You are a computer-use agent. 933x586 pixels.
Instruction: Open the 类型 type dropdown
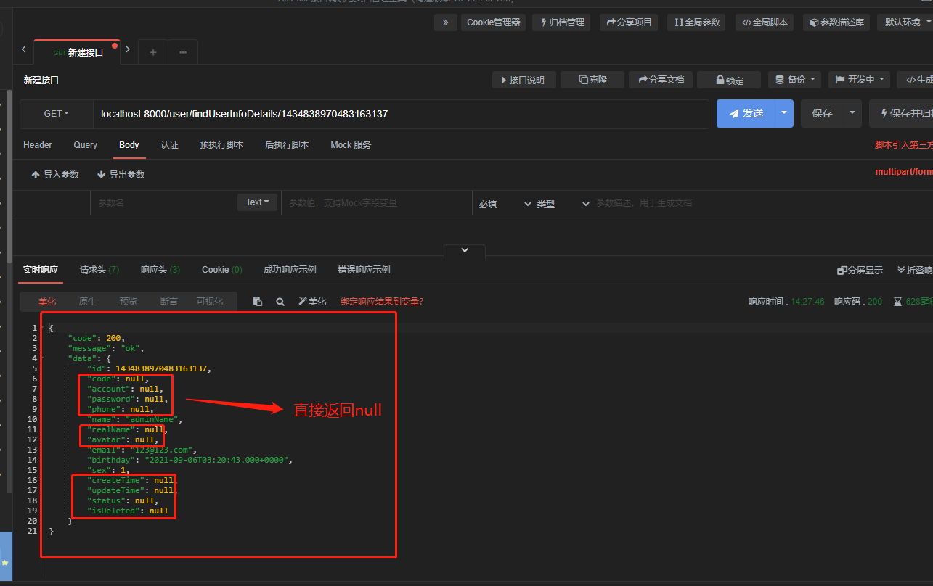[563, 204]
